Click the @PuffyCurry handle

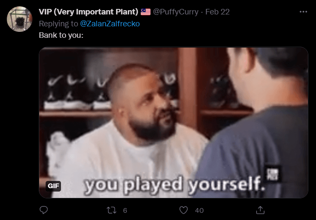point(176,12)
